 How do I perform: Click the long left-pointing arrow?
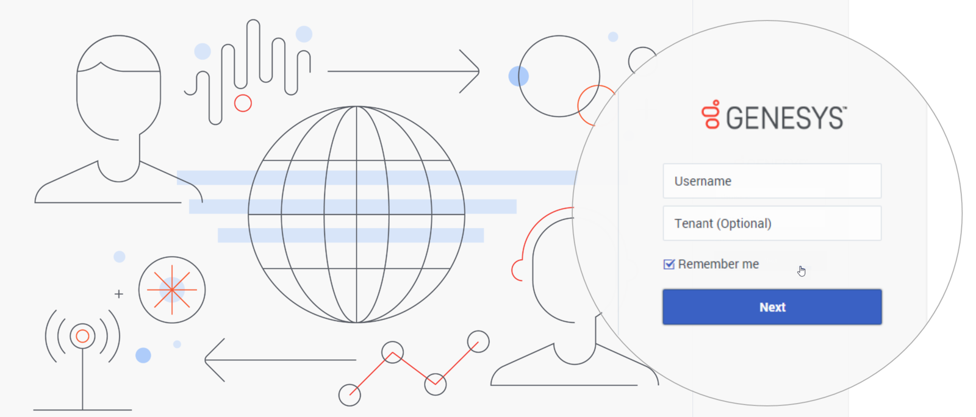281,360
